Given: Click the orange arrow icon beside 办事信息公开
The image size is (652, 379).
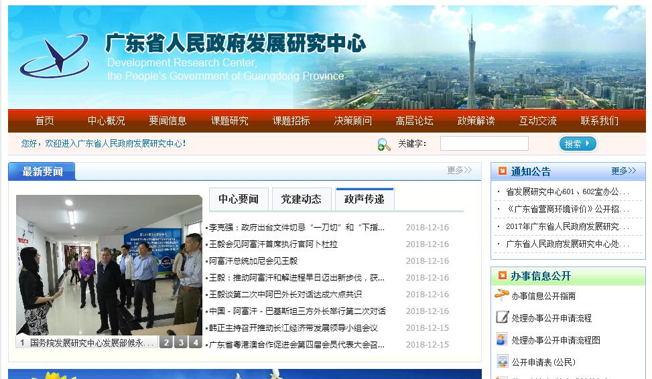Looking at the screenshot, I should 502,276.
